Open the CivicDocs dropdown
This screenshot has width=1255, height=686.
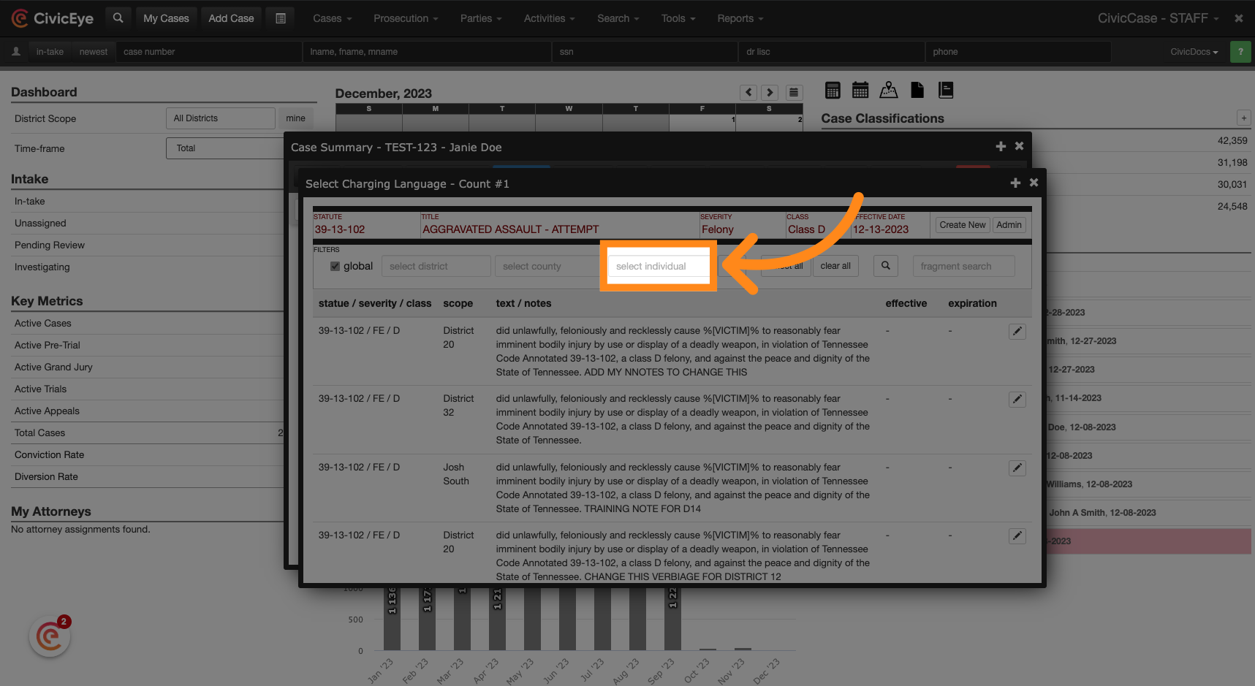click(1194, 52)
